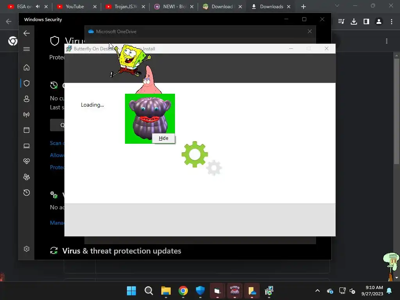Open File Explorer from taskbar
Viewport: 400px width, 300px height.
coord(166,291)
